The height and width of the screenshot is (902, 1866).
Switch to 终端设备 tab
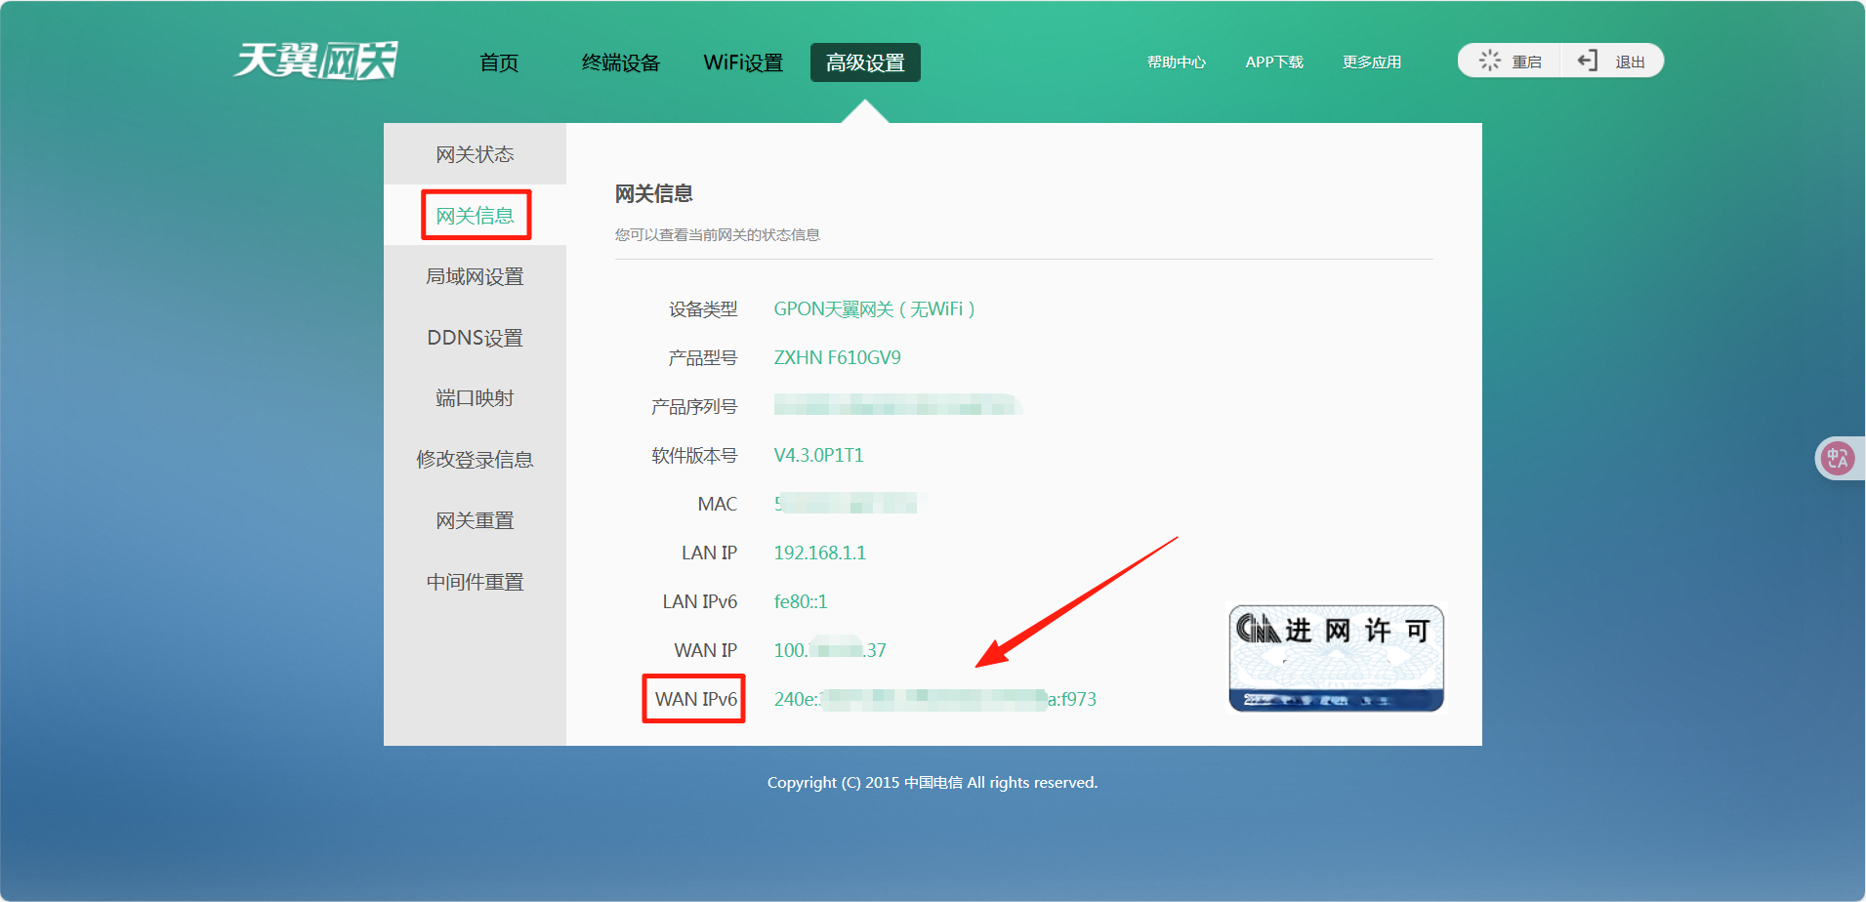[621, 62]
